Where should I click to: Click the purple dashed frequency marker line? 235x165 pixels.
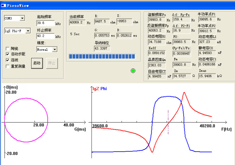click(168, 122)
